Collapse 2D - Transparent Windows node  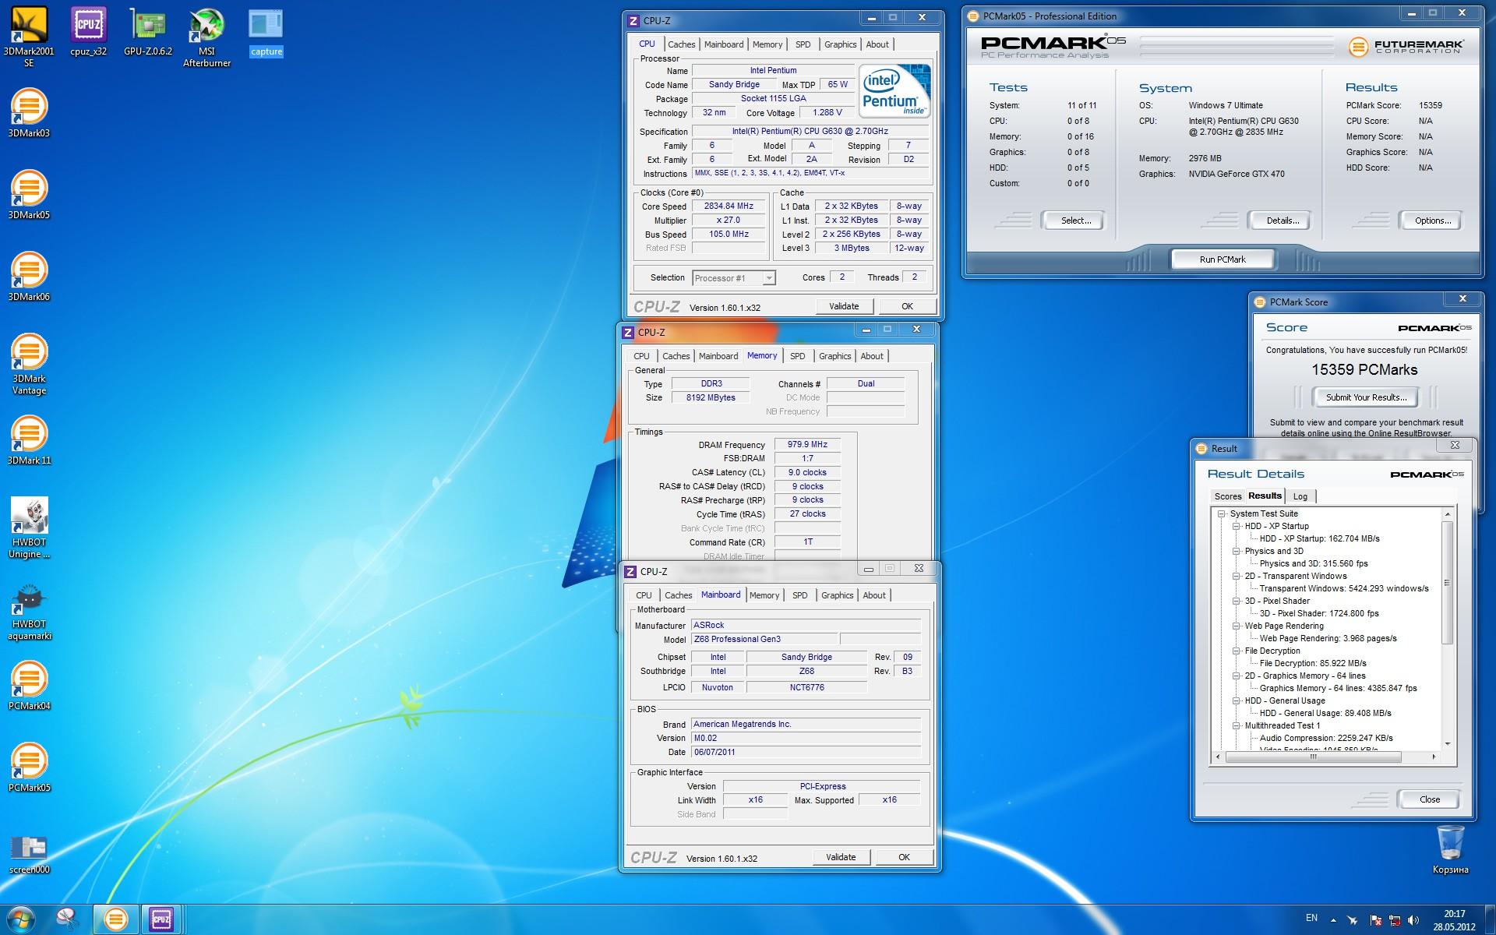1236,577
